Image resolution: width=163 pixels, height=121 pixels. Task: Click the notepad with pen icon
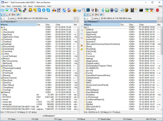pyautogui.click(x=59, y=10)
